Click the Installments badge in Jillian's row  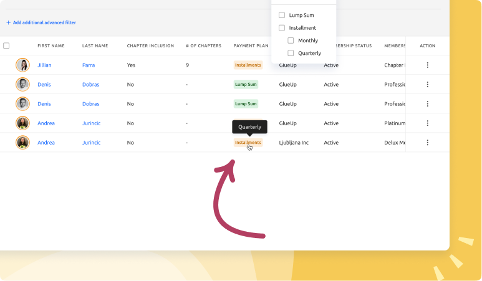point(248,65)
